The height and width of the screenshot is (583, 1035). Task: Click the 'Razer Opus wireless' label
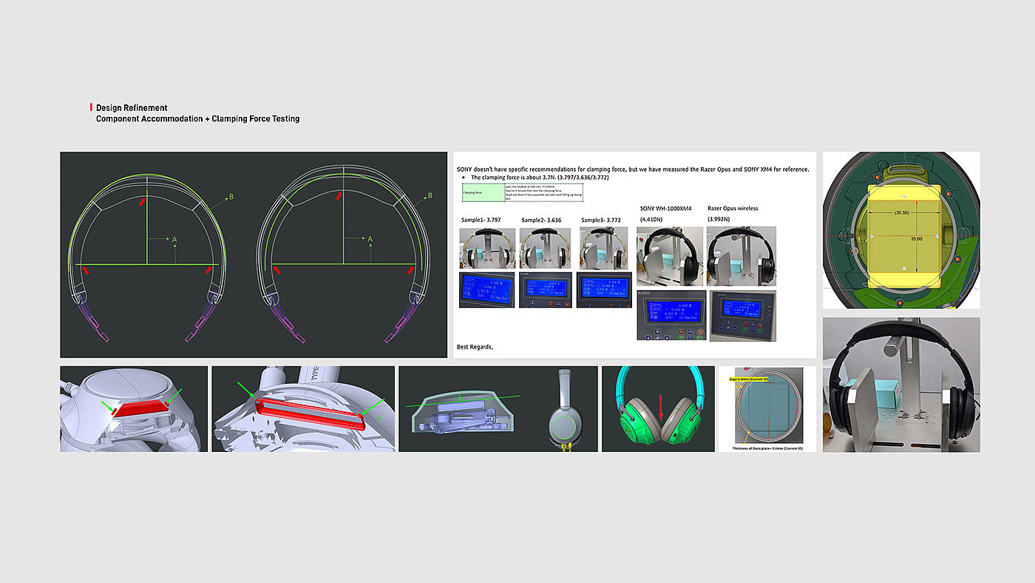click(x=733, y=209)
